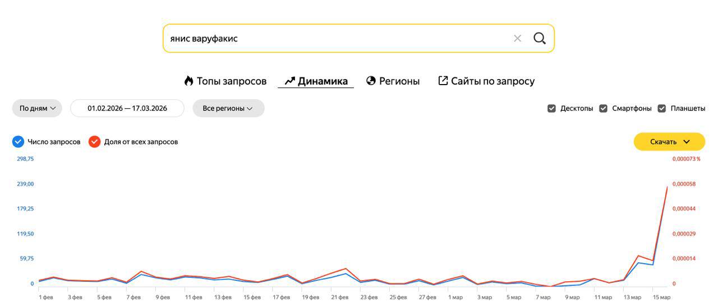Switch to the Топы запросов tab
The width and height of the screenshot is (718, 307).
coord(231,81)
